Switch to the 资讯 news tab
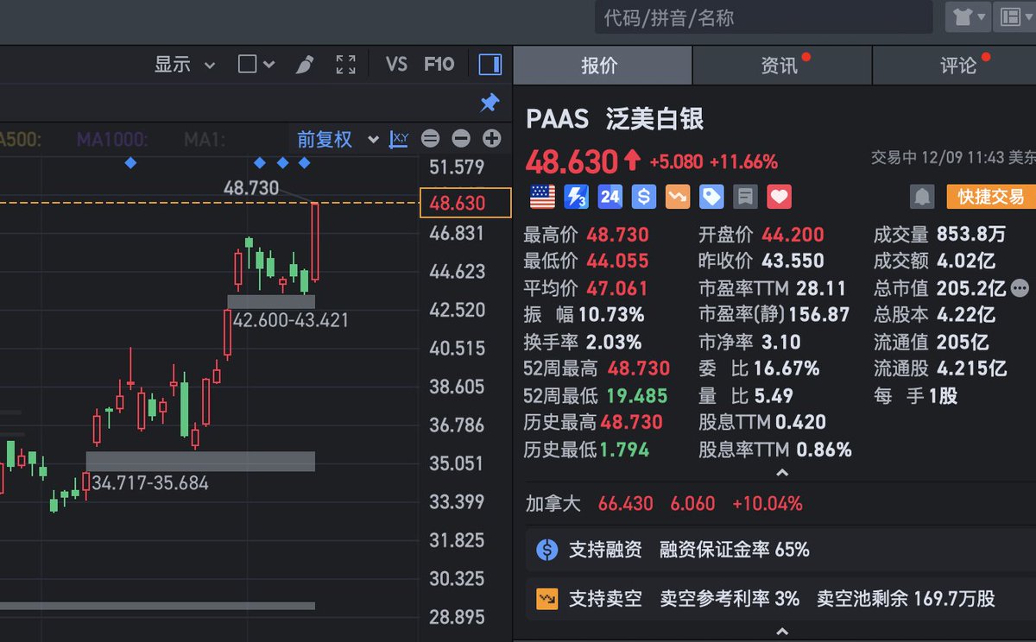The height and width of the screenshot is (642, 1036). point(782,66)
